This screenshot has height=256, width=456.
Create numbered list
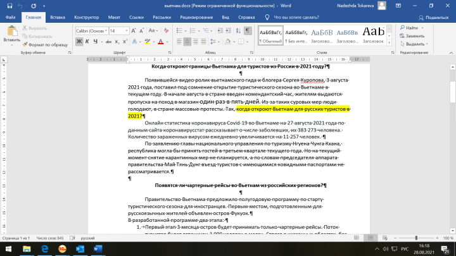[193, 31]
